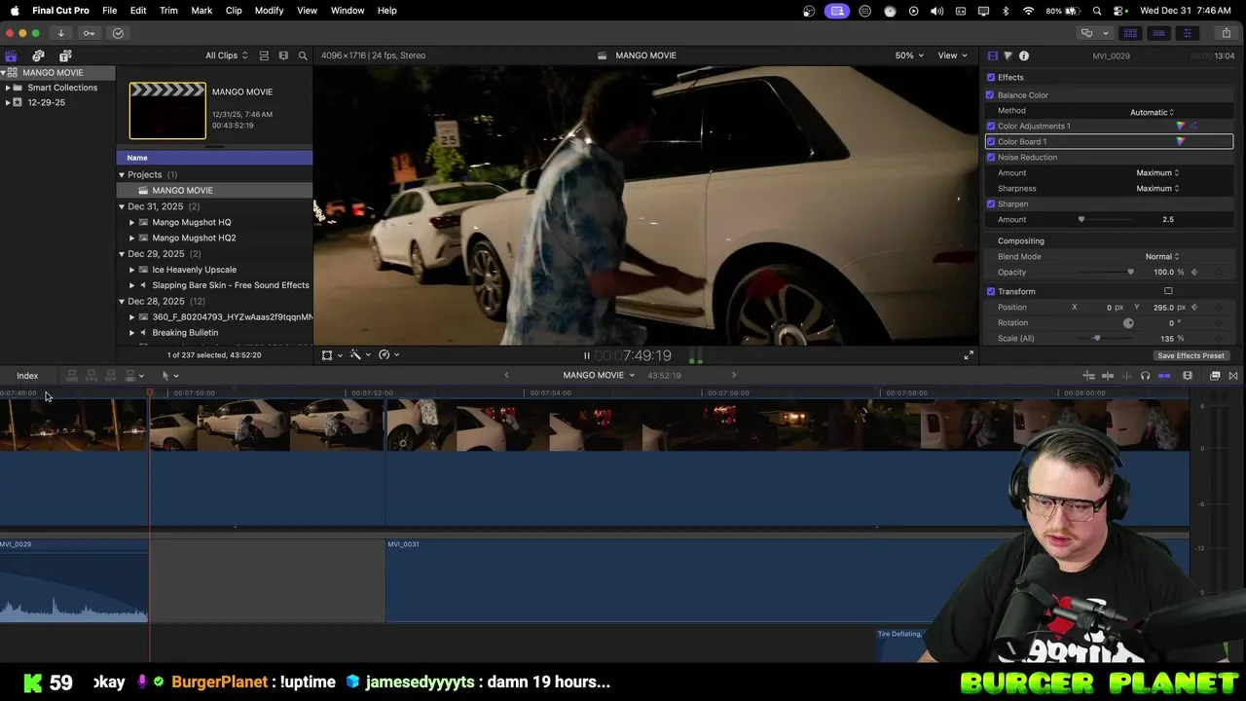Open the Modify menu
Viewport: 1246px width, 701px height.
[269, 10]
